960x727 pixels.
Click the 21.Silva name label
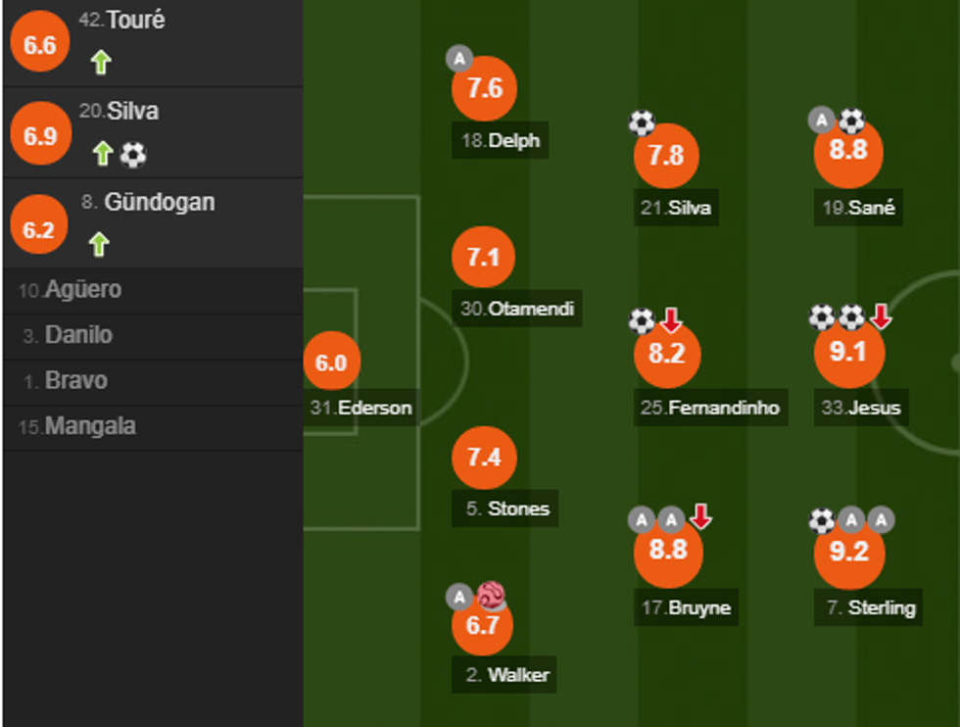676,207
